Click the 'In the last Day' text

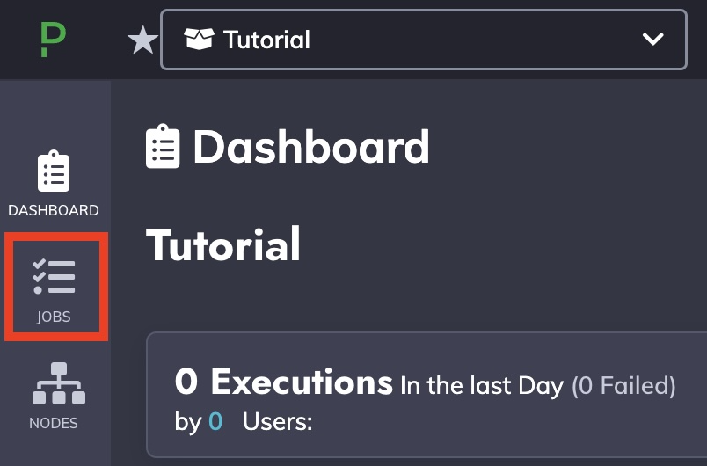(482, 386)
